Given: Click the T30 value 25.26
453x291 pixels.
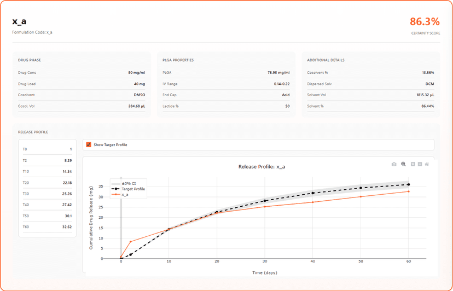Looking at the screenshot, I should pyautogui.click(x=67, y=194).
